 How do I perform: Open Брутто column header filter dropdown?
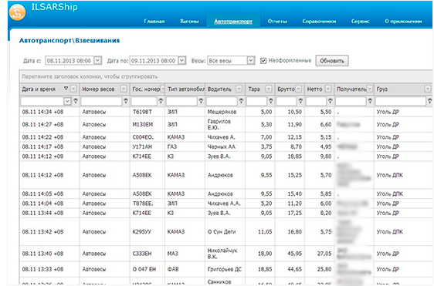click(298, 89)
